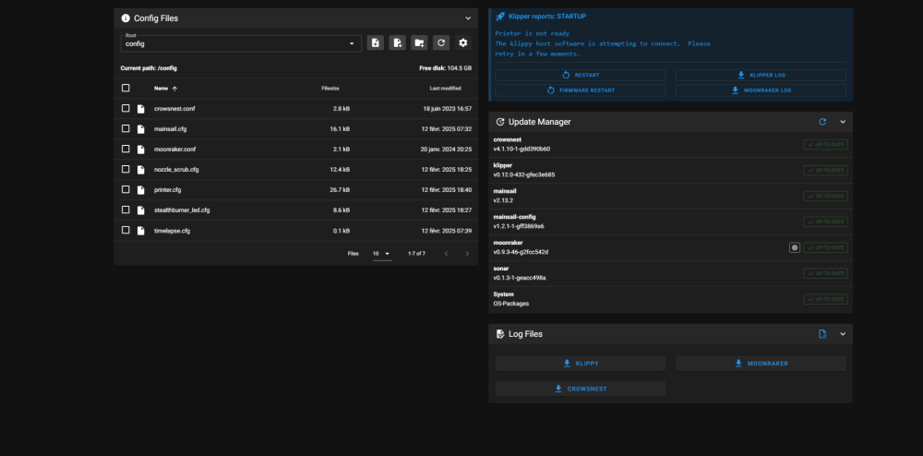Click the timelapse.cfg file name

coord(172,231)
